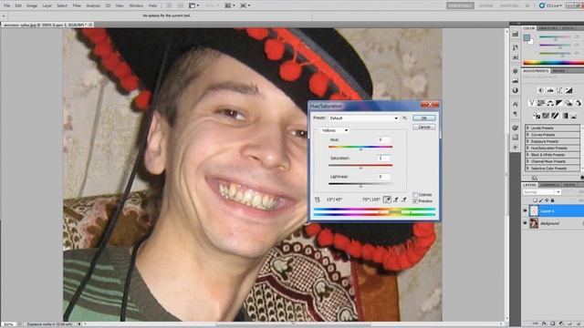Click Cancel in Hue/Saturation dialog
The image size is (584, 328).
[x=423, y=128]
